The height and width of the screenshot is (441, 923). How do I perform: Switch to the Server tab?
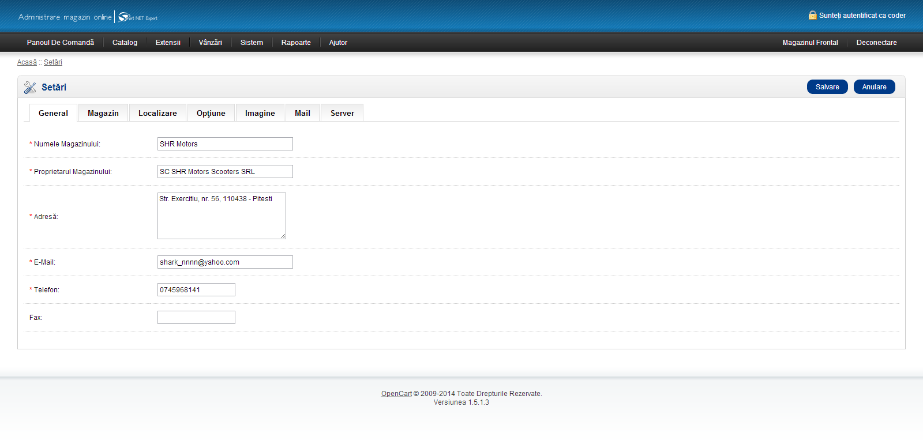(x=342, y=114)
